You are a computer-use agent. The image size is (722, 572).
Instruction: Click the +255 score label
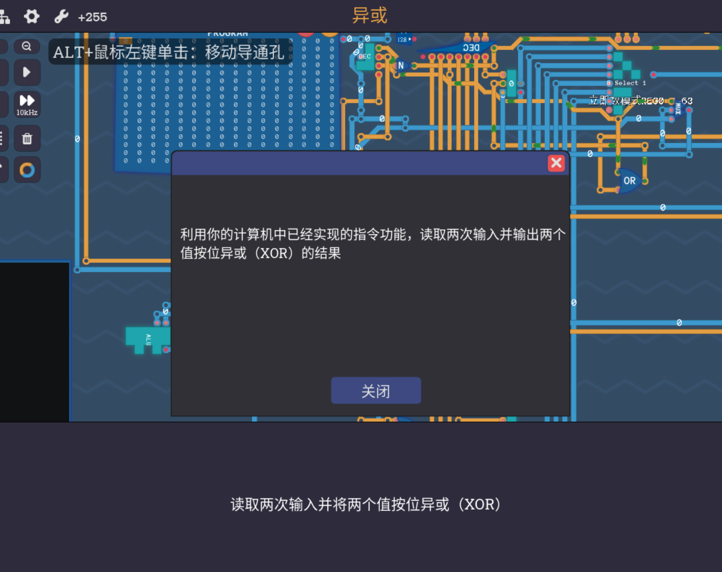click(92, 17)
